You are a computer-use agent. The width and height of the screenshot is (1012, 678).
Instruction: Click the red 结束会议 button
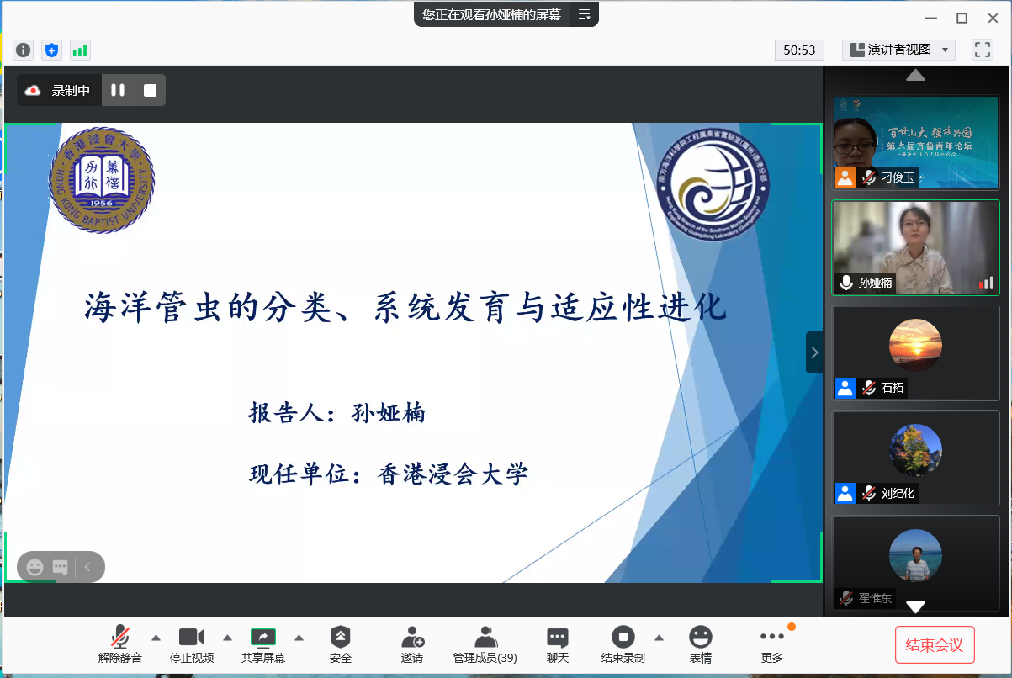click(935, 645)
